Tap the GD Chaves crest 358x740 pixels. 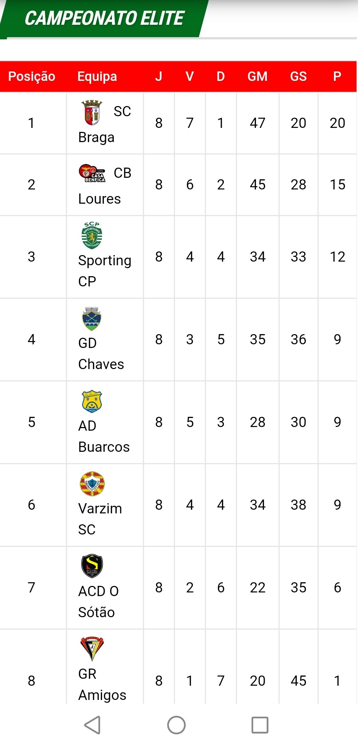click(x=92, y=318)
